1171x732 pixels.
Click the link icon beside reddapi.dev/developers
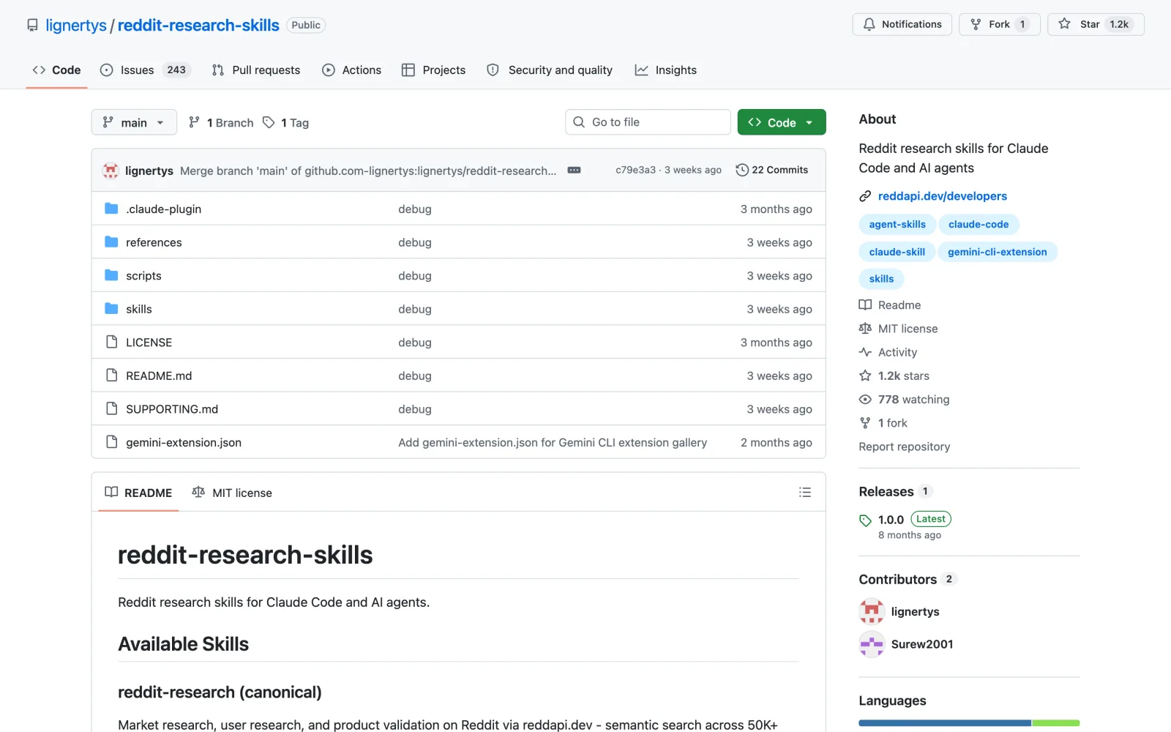[865, 196]
